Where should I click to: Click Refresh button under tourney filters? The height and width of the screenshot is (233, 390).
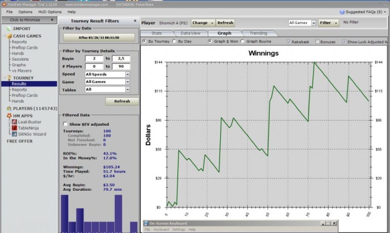122,101
